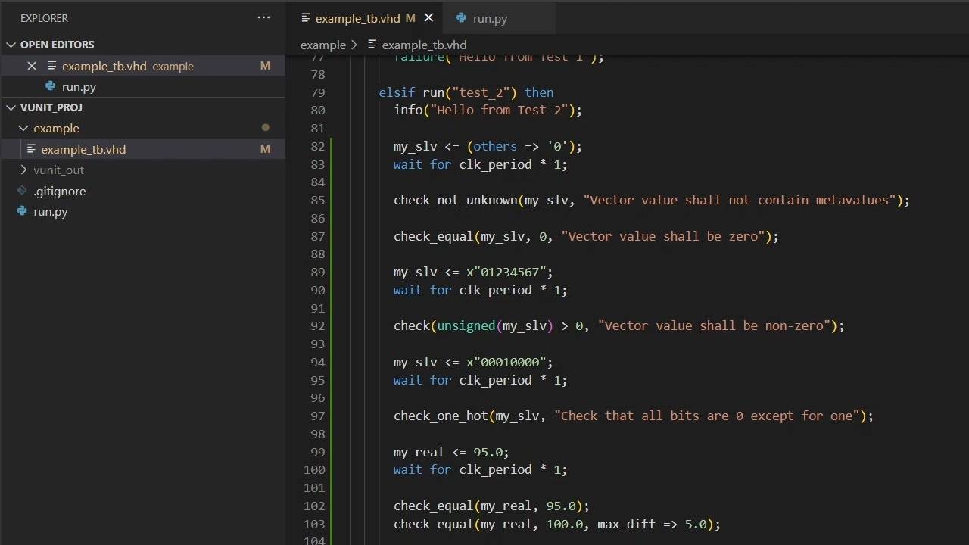969x545 pixels.
Task: Click the VHDL icon on the example_tb.vhd tab
Action: tap(304, 18)
